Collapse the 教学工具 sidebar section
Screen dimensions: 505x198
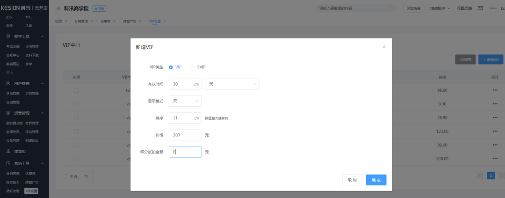[43, 36]
